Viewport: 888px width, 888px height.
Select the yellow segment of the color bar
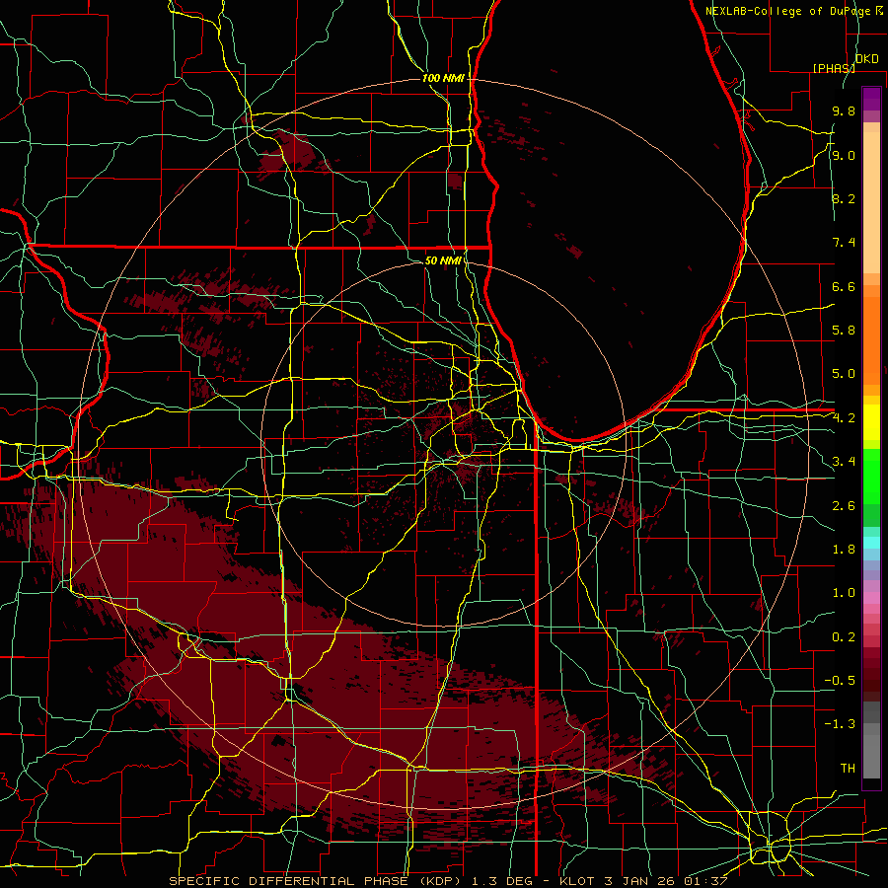click(x=871, y=422)
